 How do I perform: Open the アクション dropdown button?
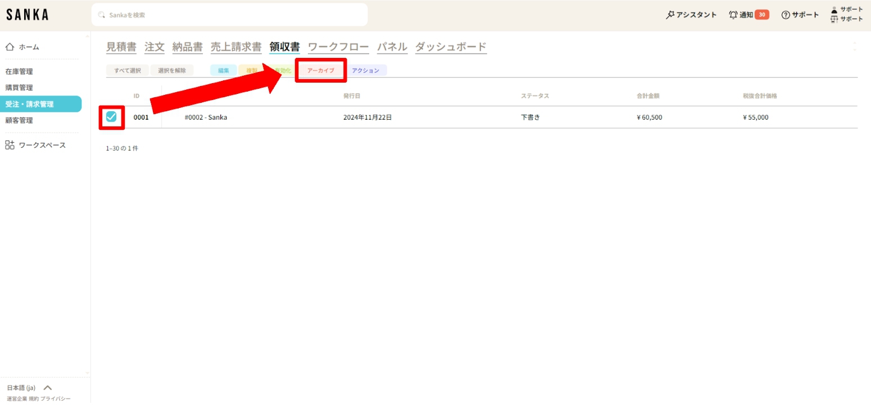coord(365,71)
